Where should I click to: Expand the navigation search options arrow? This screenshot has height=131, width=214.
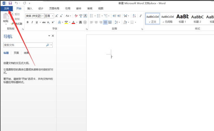click(x=51, y=45)
